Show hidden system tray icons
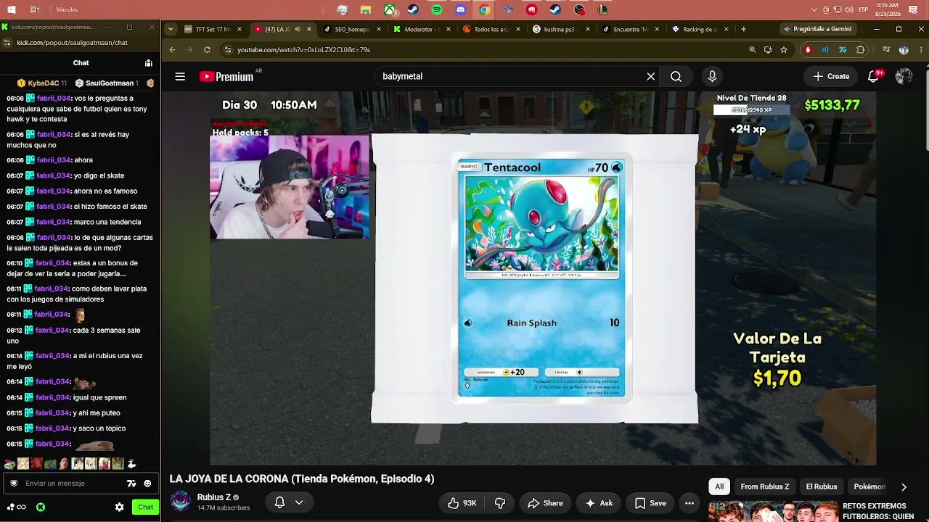This screenshot has width=929, height=522. coord(814,9)
